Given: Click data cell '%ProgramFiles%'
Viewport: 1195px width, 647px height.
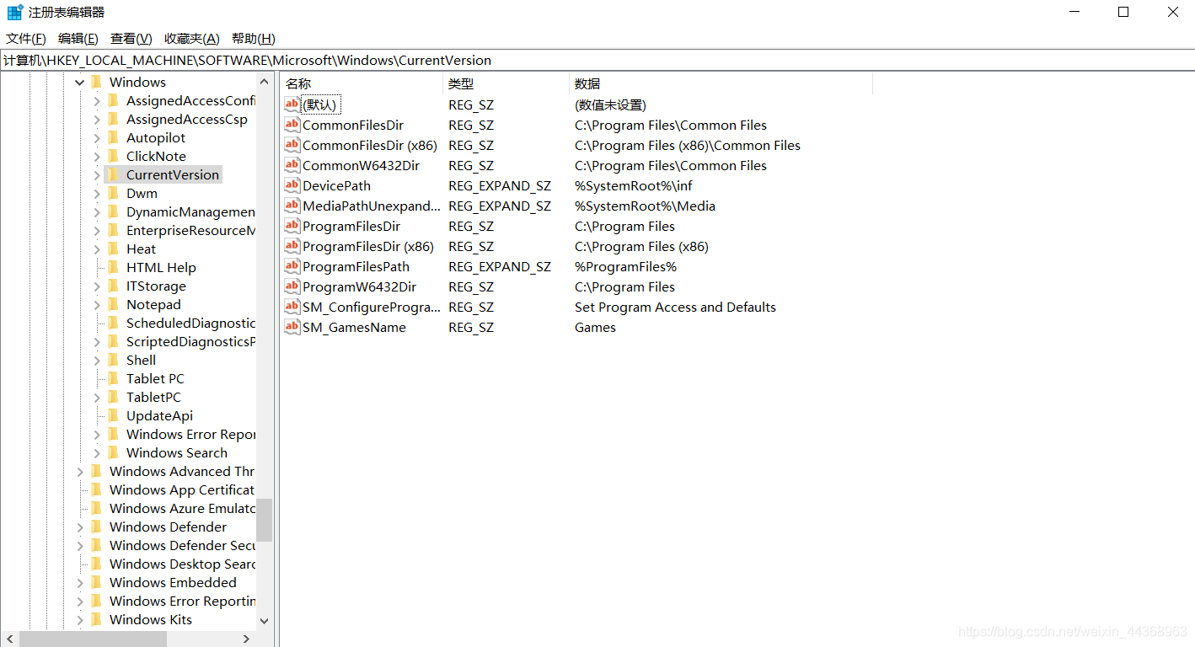Looking at the screenshot, I should [x=625, y=266].
